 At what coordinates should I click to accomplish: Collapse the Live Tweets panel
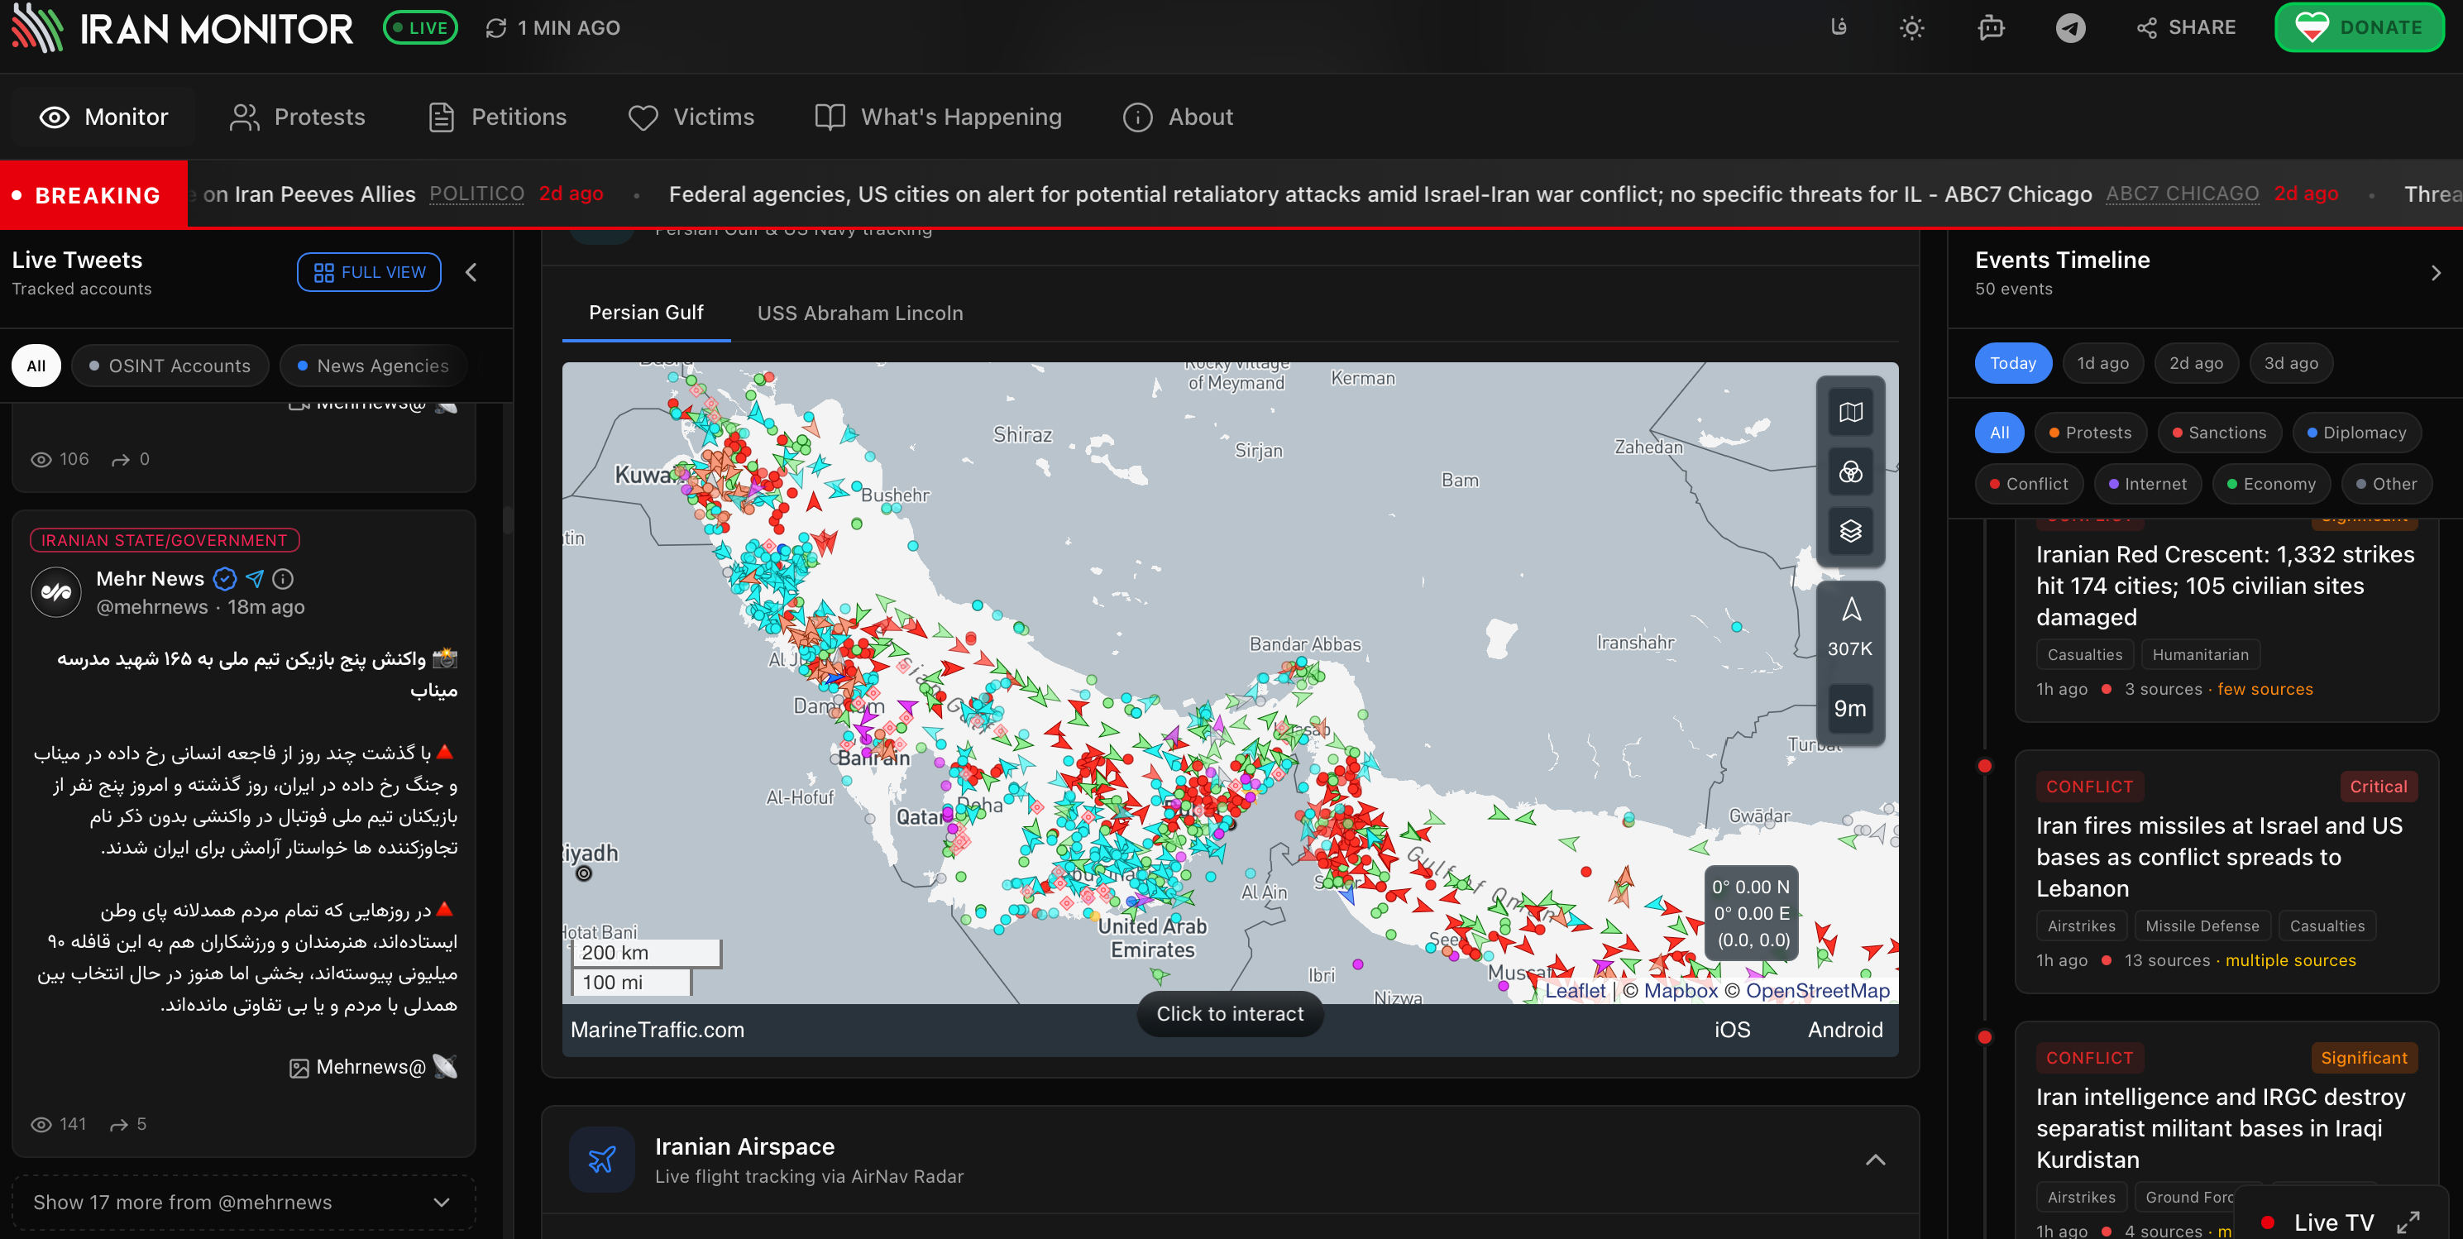point(471,272)
